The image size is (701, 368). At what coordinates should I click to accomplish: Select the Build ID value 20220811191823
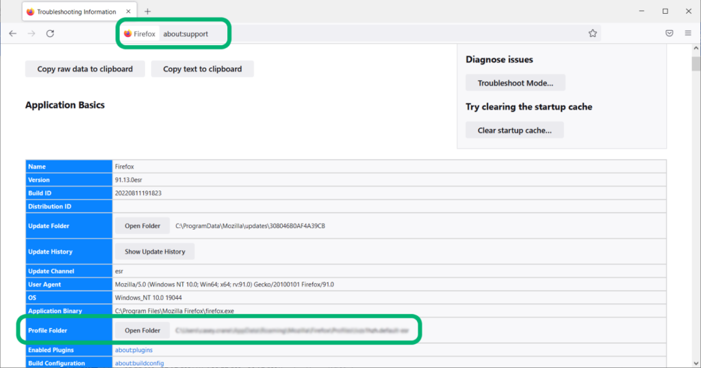pos(138,193)
